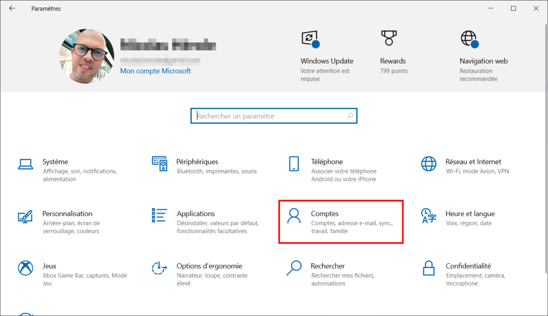Open the Comptes settings title
The image size is (548, 316).
325,214
